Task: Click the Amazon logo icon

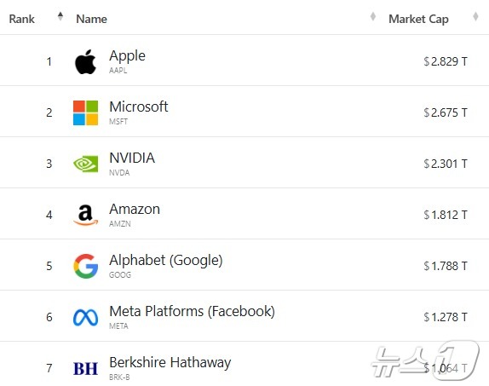Action: point(85,215)
